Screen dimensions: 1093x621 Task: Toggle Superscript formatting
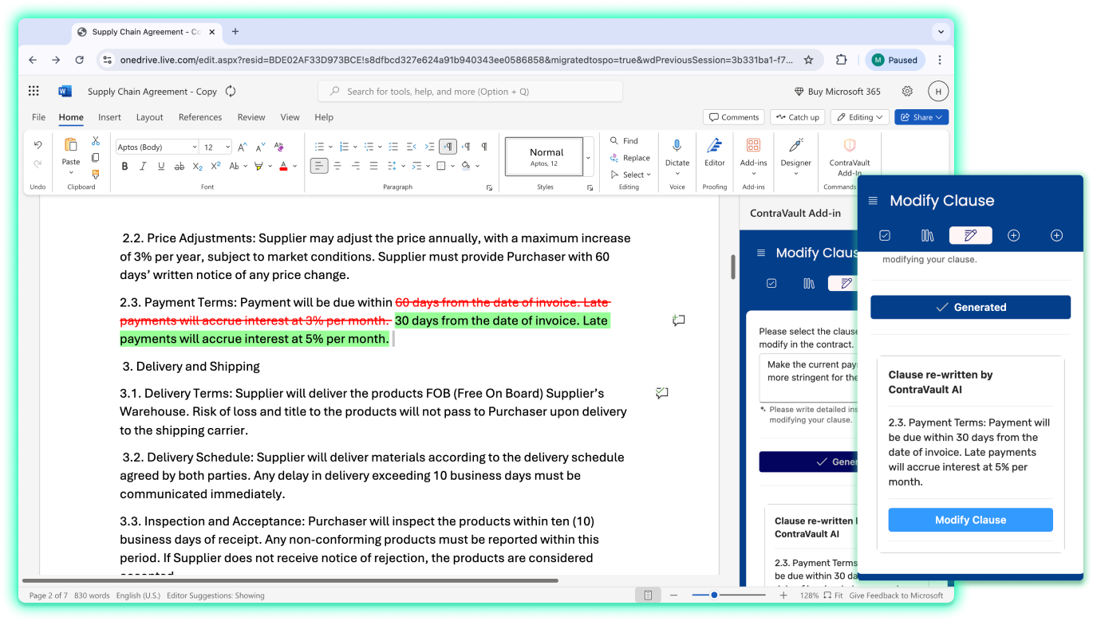tap(217, 166)
